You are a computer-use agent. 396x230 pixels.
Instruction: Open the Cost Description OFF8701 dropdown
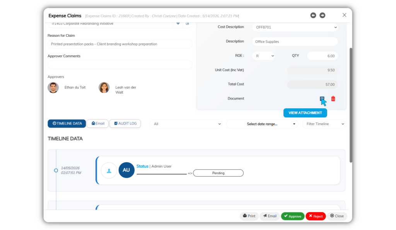[x=295, y=27]
